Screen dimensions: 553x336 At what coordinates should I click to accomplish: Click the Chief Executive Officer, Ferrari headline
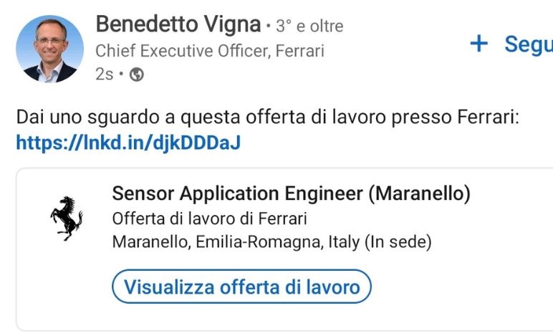point(210,51)
